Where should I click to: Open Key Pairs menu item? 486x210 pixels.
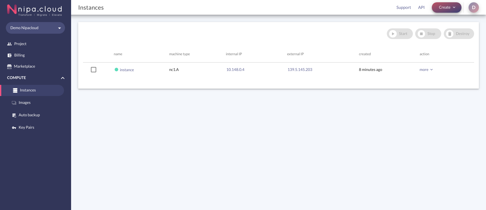(x=26, y=127)
